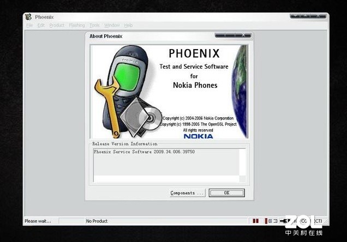This screenshot has width=347, height=242.
Task: Open the File menu
Action: [29, 25]
